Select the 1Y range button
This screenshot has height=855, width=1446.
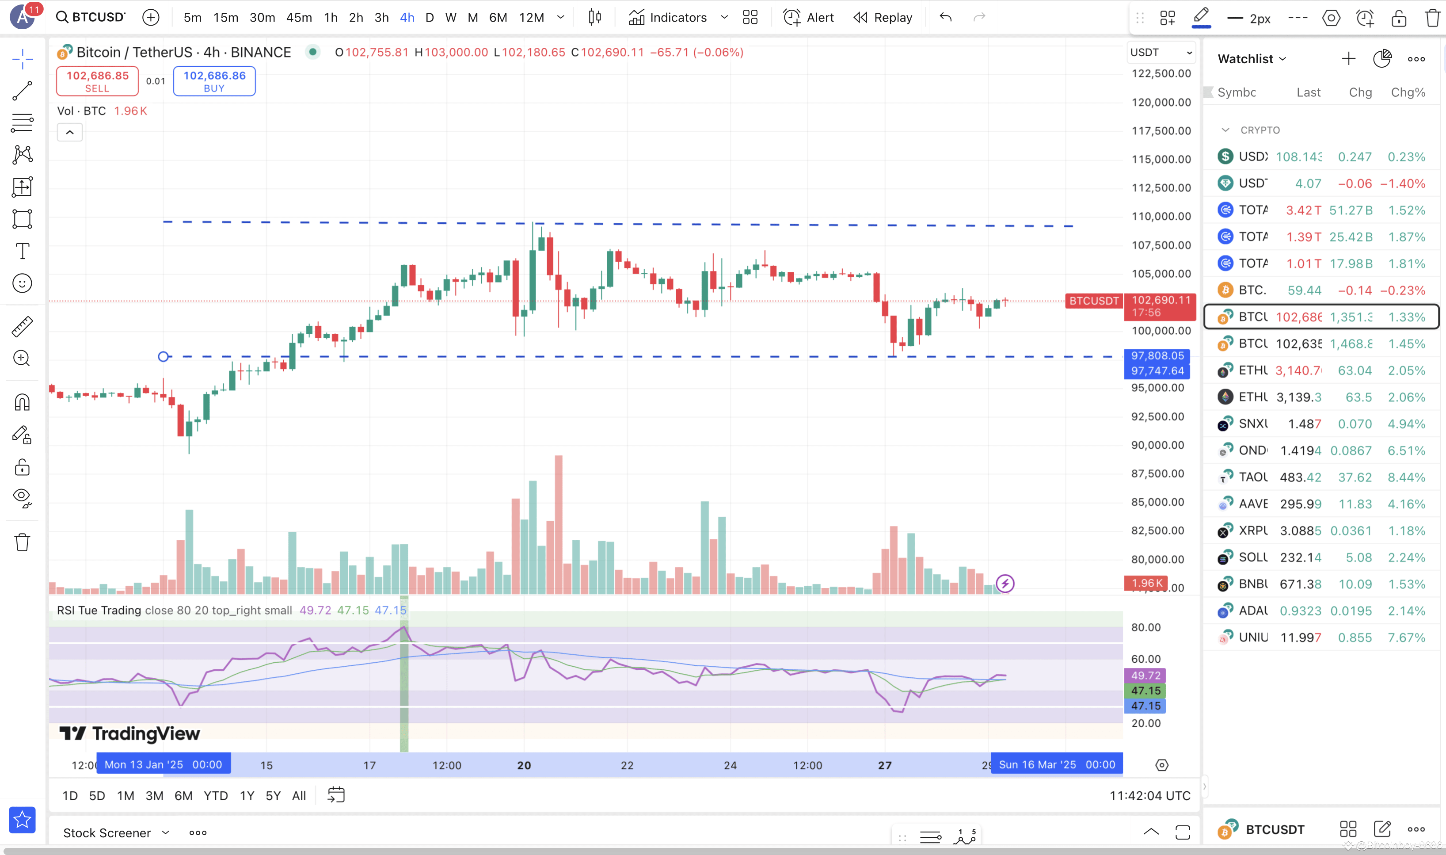pos(247,795)
